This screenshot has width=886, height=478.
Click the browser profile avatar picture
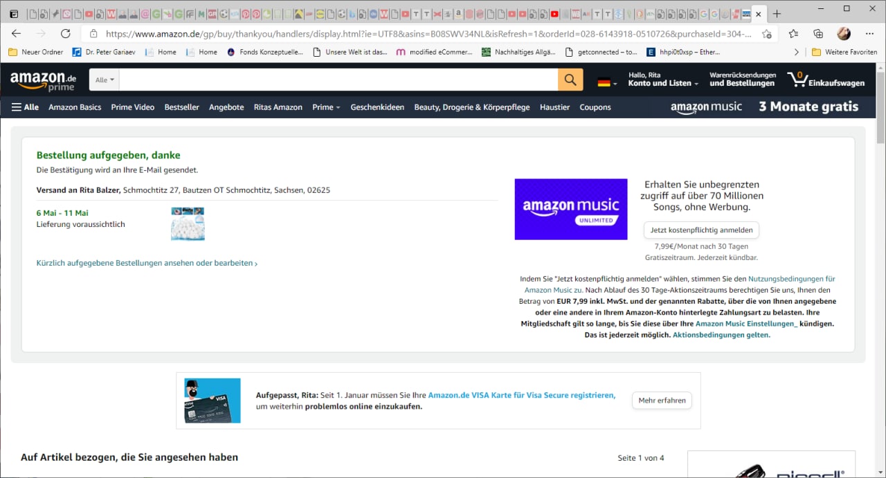843,33
